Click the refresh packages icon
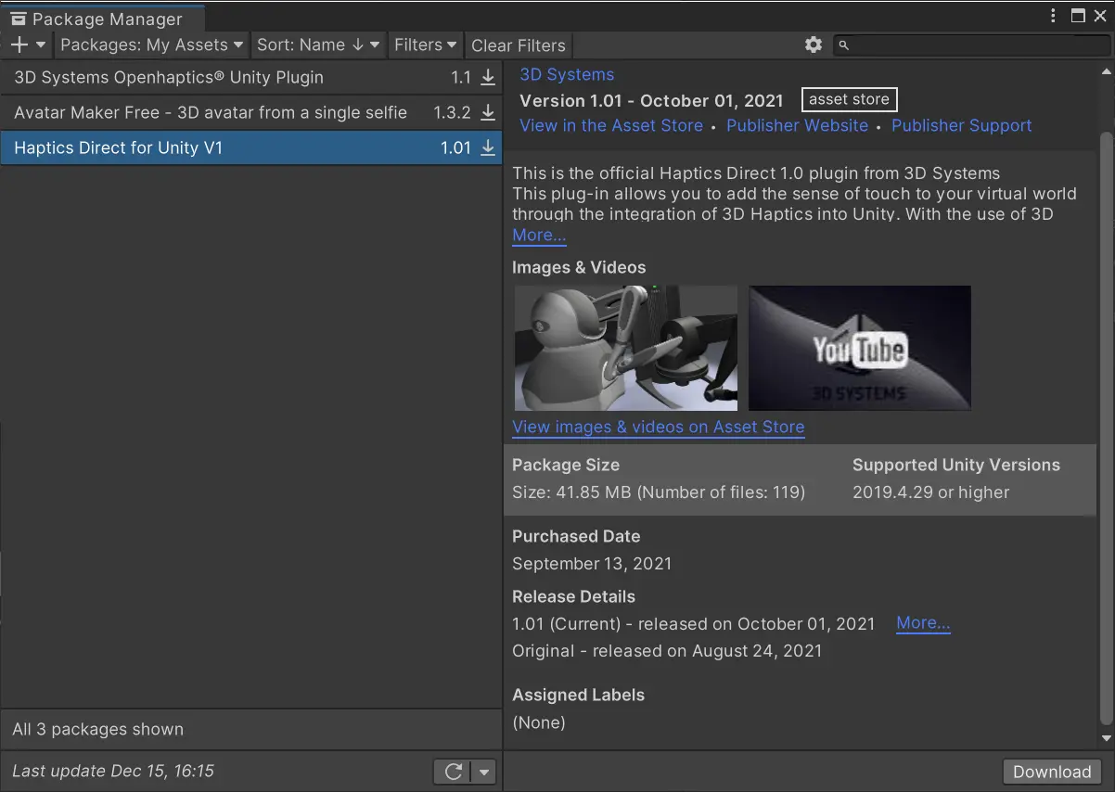 tap(454, 772)
